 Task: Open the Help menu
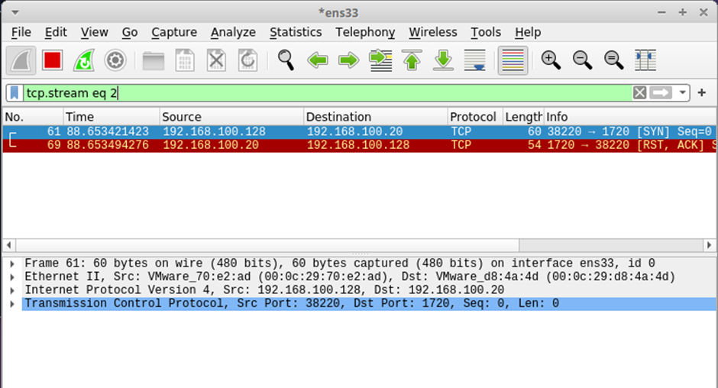pyautogui.click(x=528, y=32)
